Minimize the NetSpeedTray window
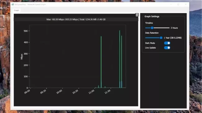This screenshot has width=202, height=113. click(171, 4)
